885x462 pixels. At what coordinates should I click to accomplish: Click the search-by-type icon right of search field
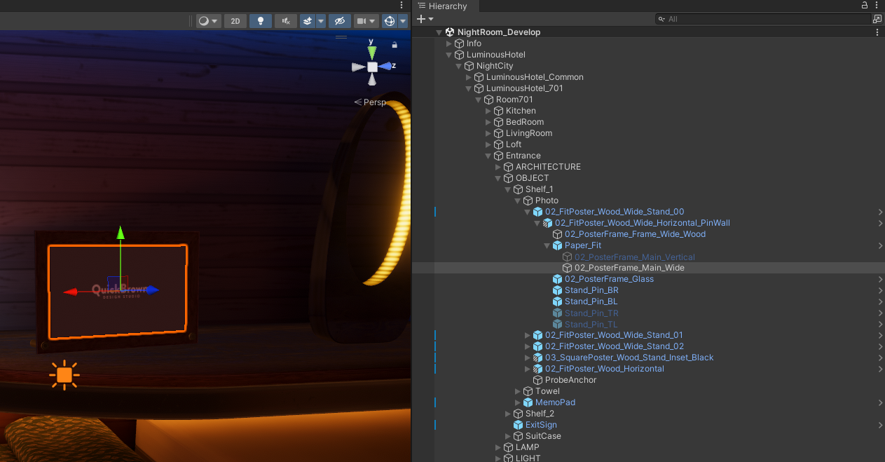[877, 19]
